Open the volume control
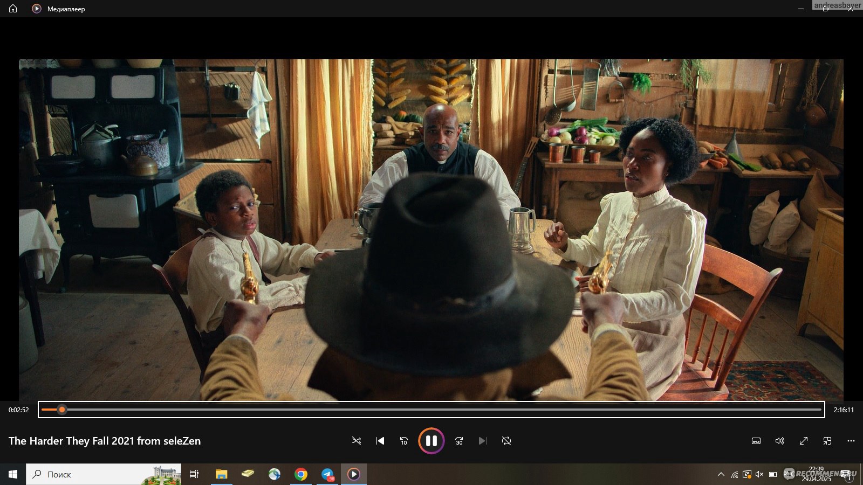 [x=780, y=441]
